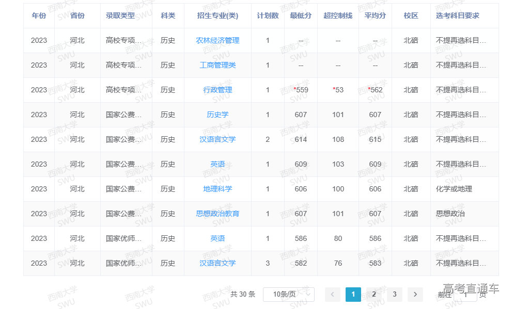The height and width of the screenshot is (309, 514).
Task: Select pagination page 2
Action: [x=374, y=295]
